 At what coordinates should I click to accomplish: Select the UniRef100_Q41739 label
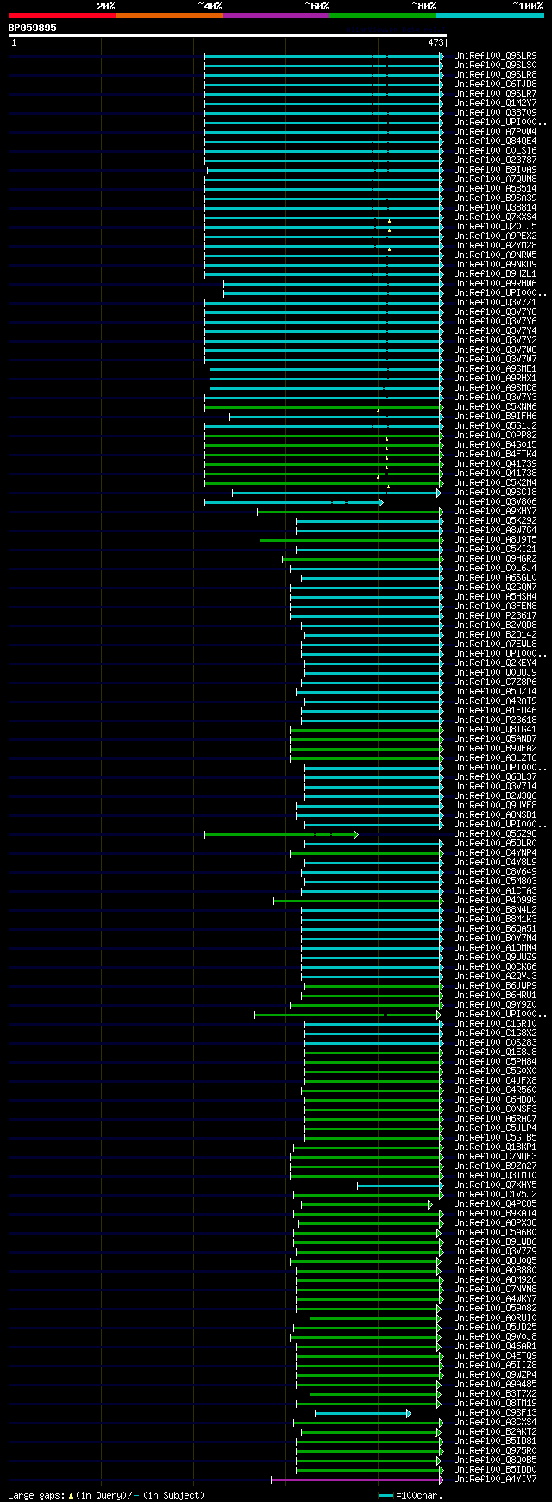495,463
